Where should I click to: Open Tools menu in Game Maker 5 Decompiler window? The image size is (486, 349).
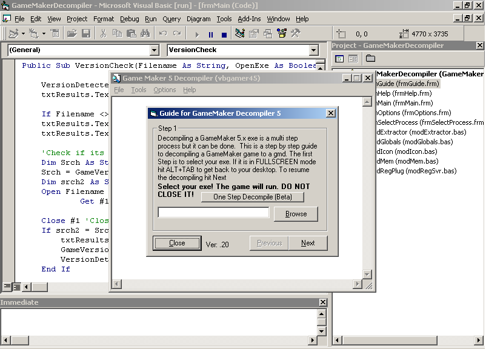tap(138, 90)
